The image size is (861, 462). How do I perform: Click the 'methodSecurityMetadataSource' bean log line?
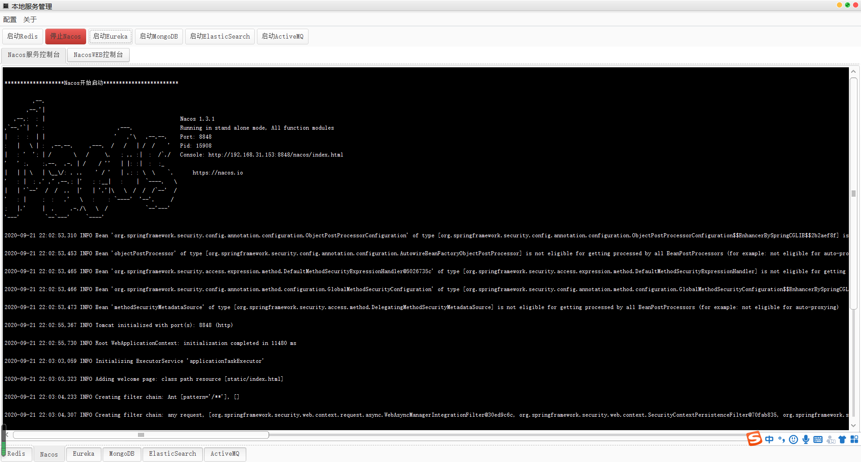click(x=422, y=307)
